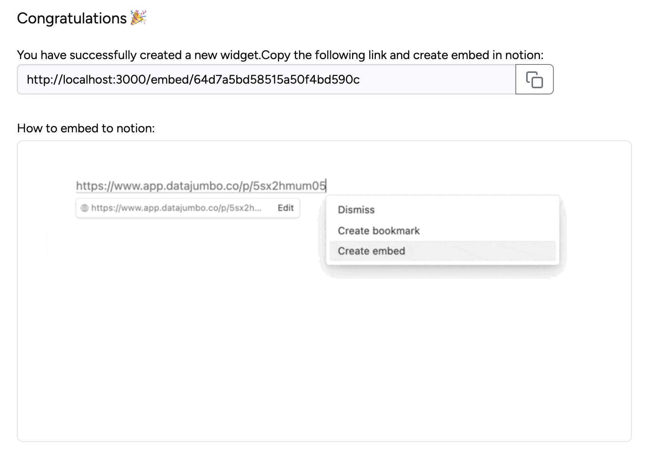Click the 'How to embed to notion' label
The height and width of the screenshot is (465, 655).
coord(86,128)
